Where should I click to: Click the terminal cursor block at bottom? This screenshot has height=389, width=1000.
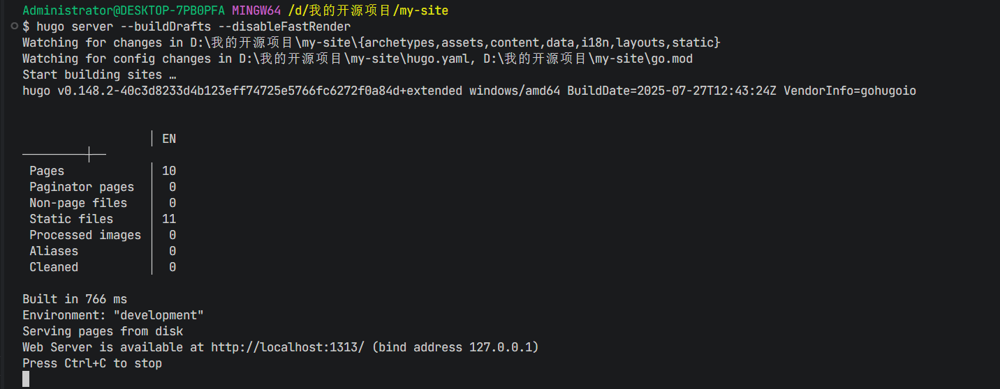tap(26, 379)
